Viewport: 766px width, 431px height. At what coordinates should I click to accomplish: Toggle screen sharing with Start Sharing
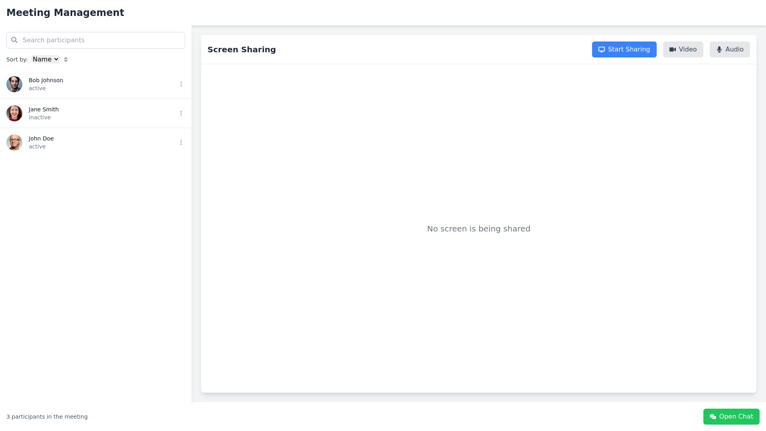point(624,49)
